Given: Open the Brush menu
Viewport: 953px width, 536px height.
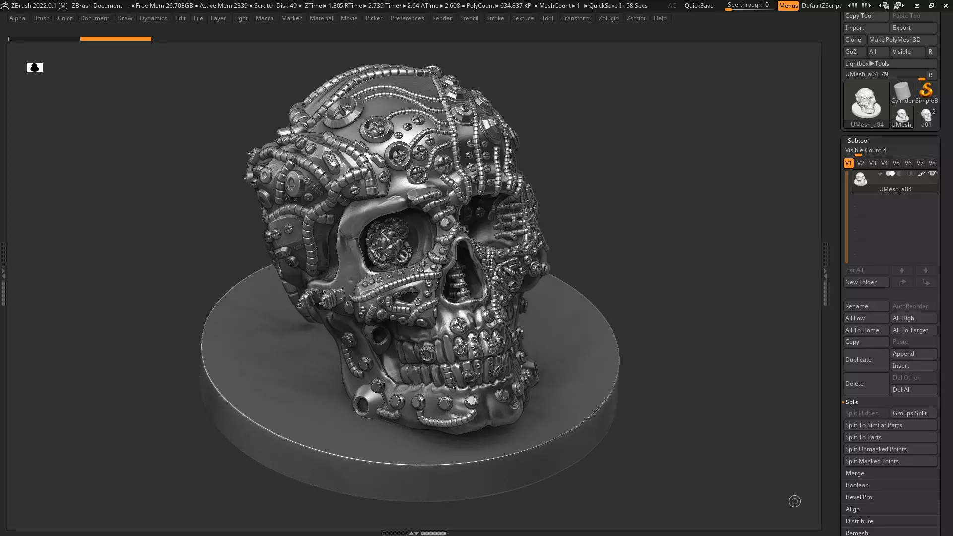Looking at the screenshot, I should (41, 18).
